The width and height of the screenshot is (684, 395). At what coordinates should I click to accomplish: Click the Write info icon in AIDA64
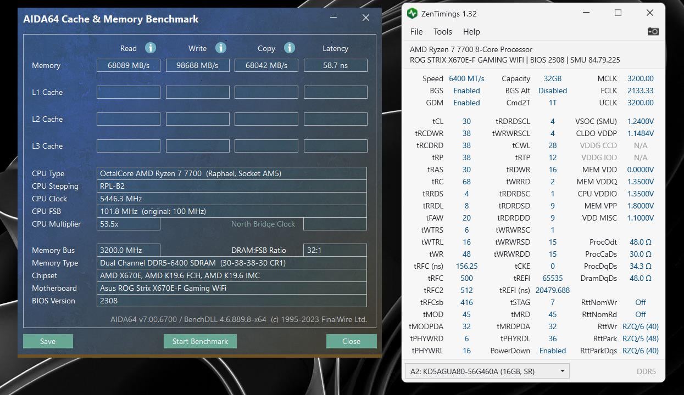pos(221,48)
